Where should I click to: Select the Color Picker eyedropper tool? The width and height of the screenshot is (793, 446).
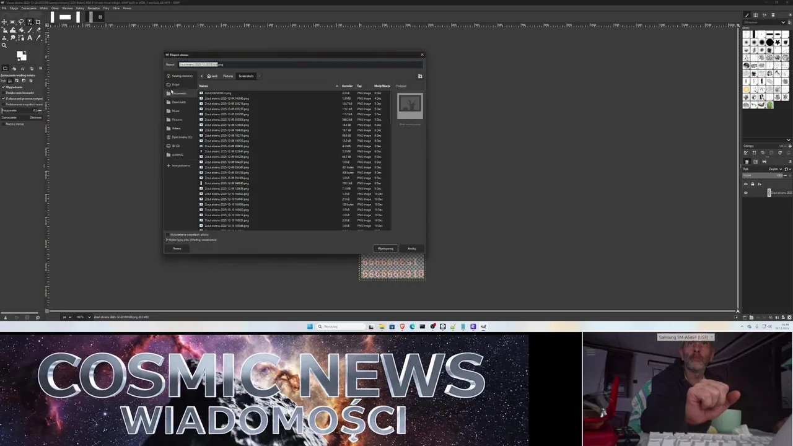[x=38, y=38]
